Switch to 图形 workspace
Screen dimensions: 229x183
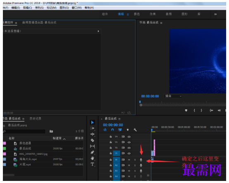[x=185, y=14]
